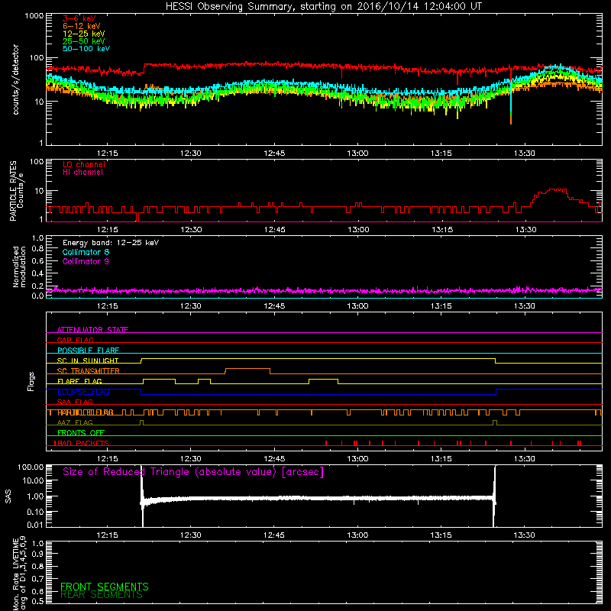
Task: Click the ATTENUATOR STATE flag label
Action: 92,330
